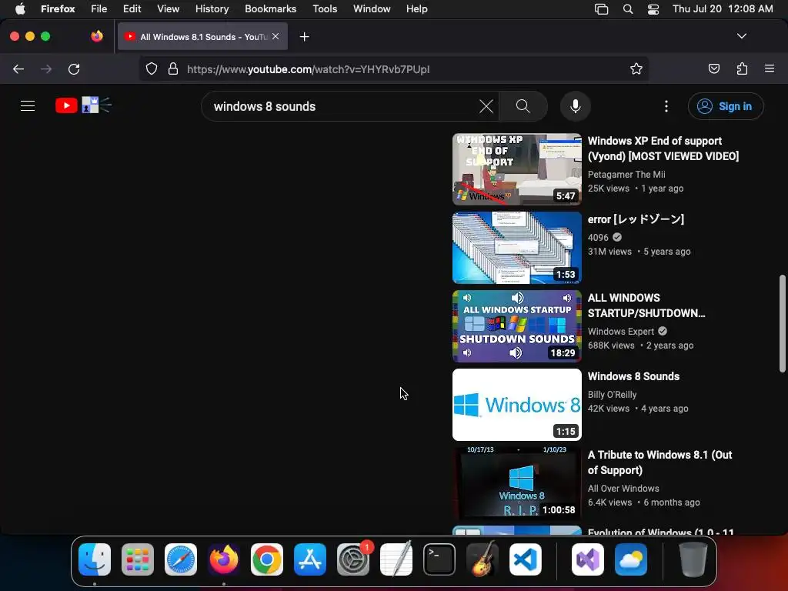Visit the 4096 channel
Viewport: 788px width, 591px height.
pos(598,237)
